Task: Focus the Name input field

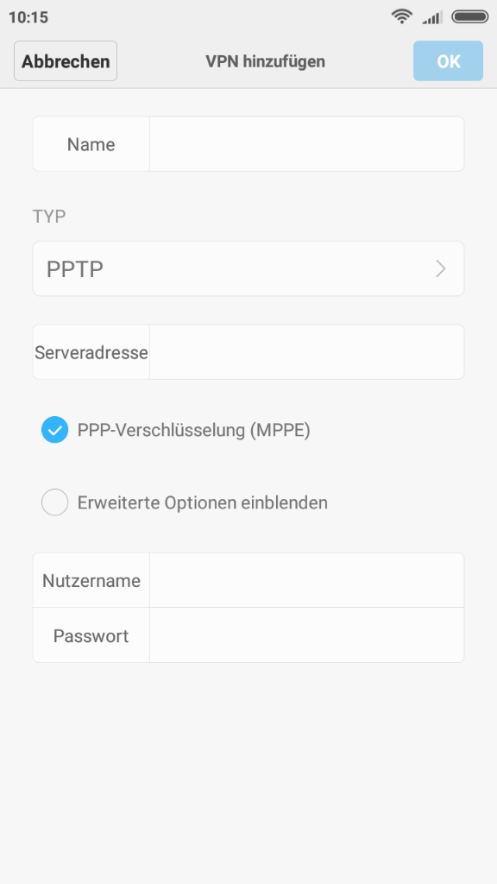Action: 306,144
